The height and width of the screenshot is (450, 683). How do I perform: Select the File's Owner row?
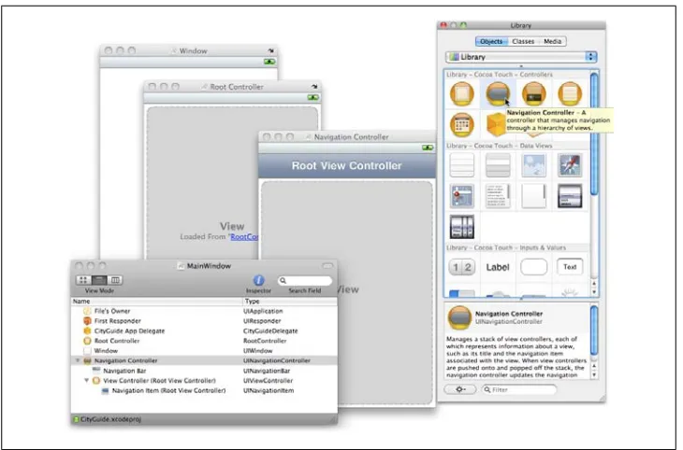(204, 311)
